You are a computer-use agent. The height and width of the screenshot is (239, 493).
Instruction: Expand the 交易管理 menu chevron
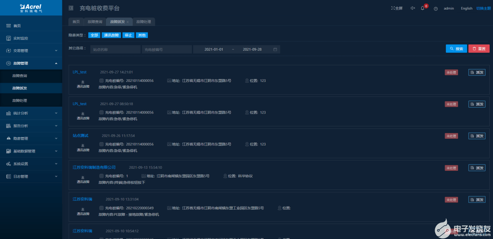[56, 51]
